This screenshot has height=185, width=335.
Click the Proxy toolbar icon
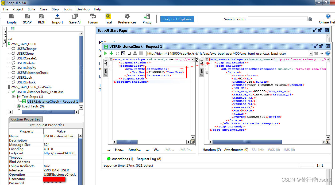[147, 17]
